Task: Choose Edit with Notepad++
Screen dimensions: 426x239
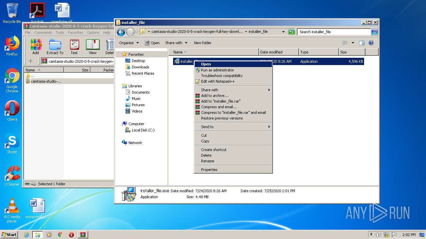Action: 233,81
